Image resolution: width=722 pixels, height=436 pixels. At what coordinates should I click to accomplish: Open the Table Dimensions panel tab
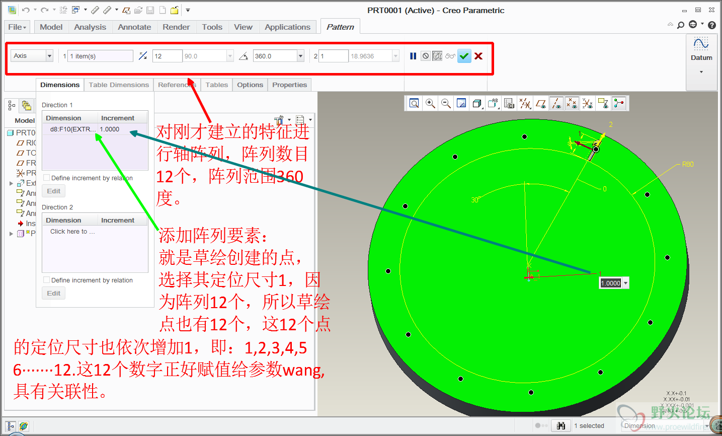tap(119, 85)
